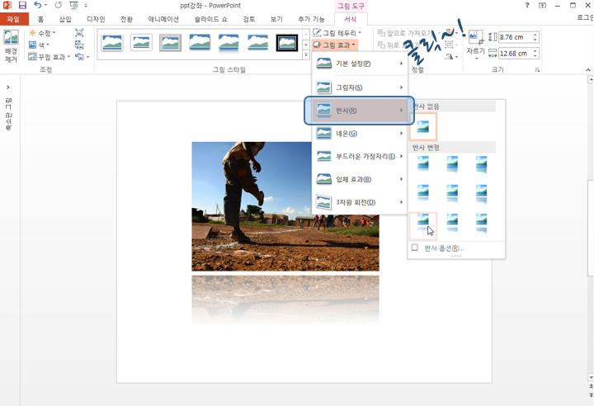Switch to the 삽입 tab
The height and width of the screenshot is (406, 594).
pyautogui.click(x=65, y=19)
